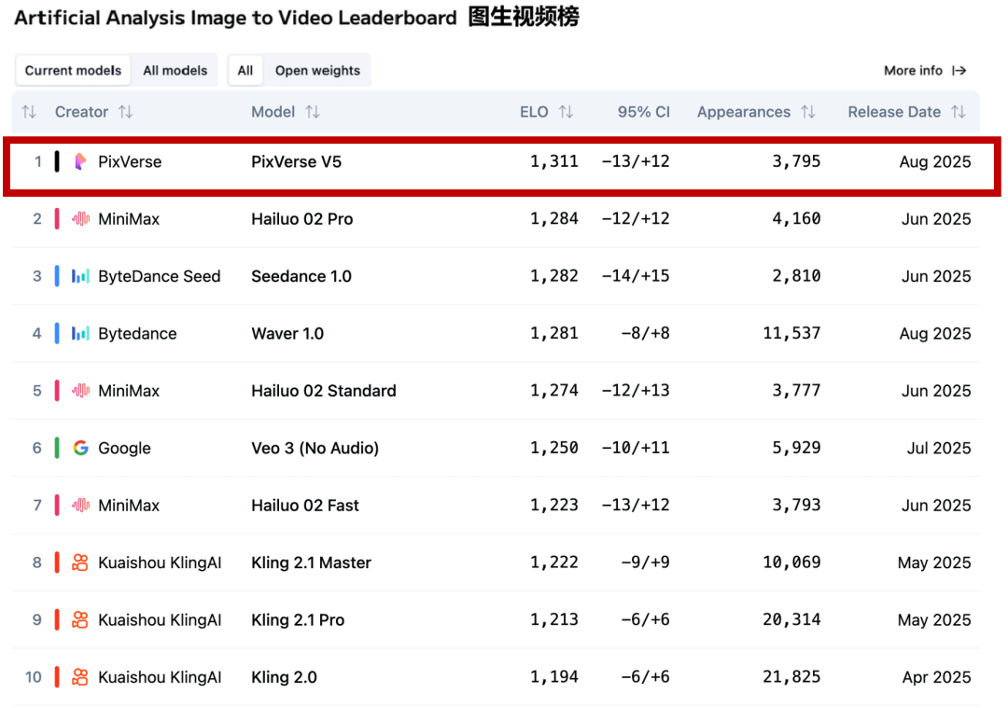The height and width of the screenshot is (708, 1008).
Task: Select the Hailuo 02 Fast model name
Action: [x=304, y=505]
